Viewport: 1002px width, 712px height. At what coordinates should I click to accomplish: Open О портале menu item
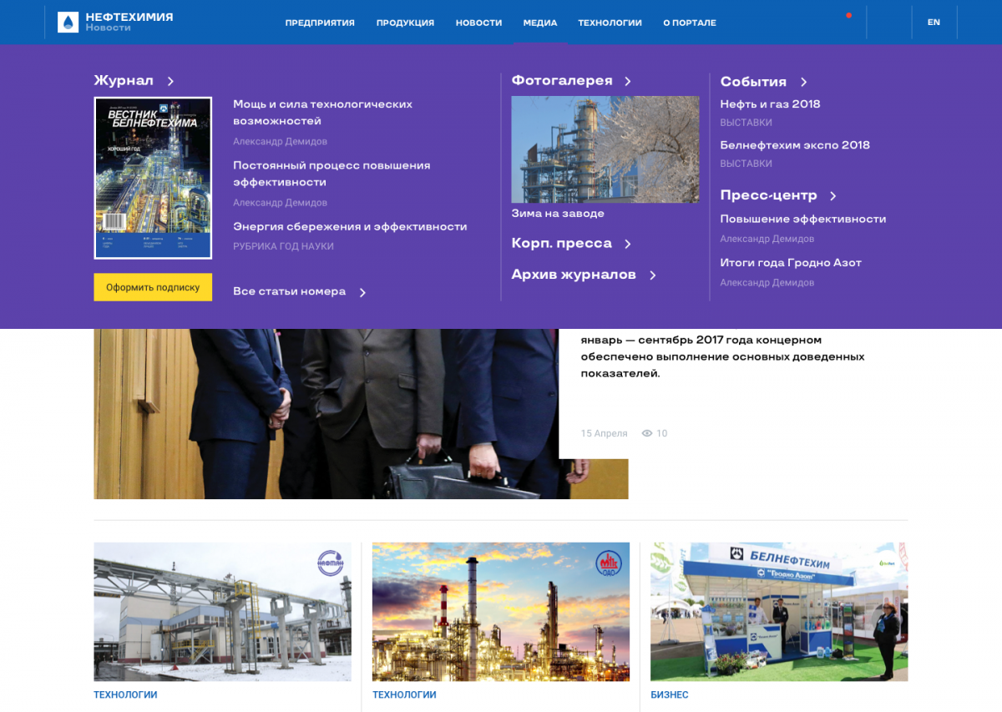tap(690, 23)
